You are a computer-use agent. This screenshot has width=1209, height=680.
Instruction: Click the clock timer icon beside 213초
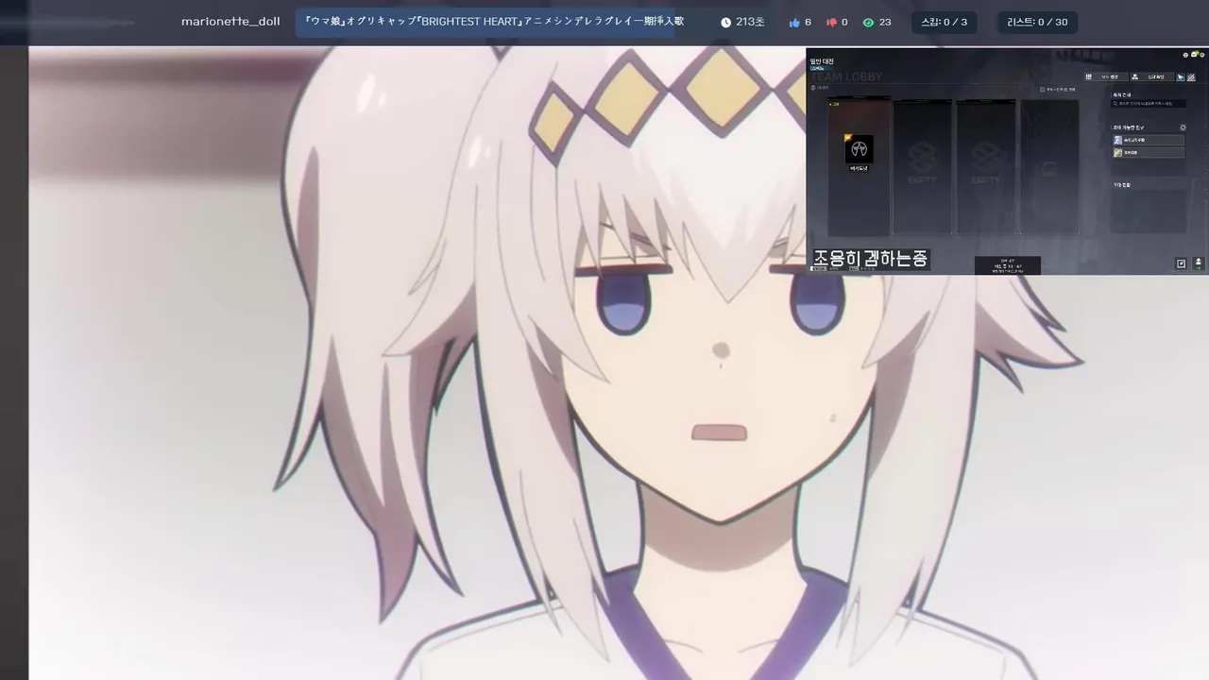coord(725,22)
